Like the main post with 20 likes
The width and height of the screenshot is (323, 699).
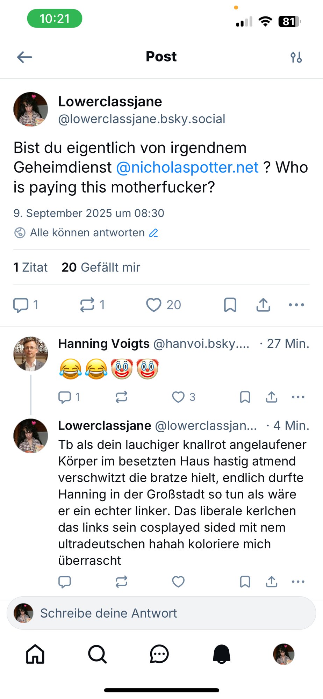(154, 305)
